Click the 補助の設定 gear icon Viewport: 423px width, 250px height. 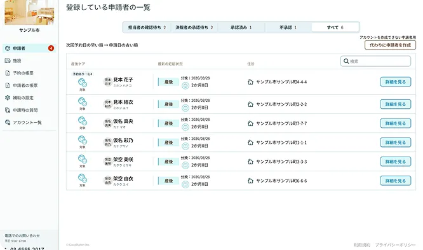pyautogui.click(x=8, y=97)
